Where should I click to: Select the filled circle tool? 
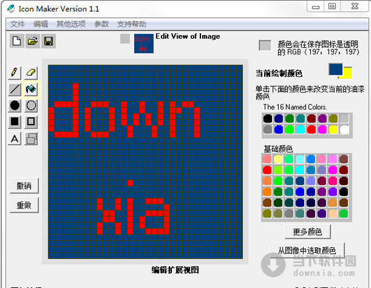tap(14, 105)
